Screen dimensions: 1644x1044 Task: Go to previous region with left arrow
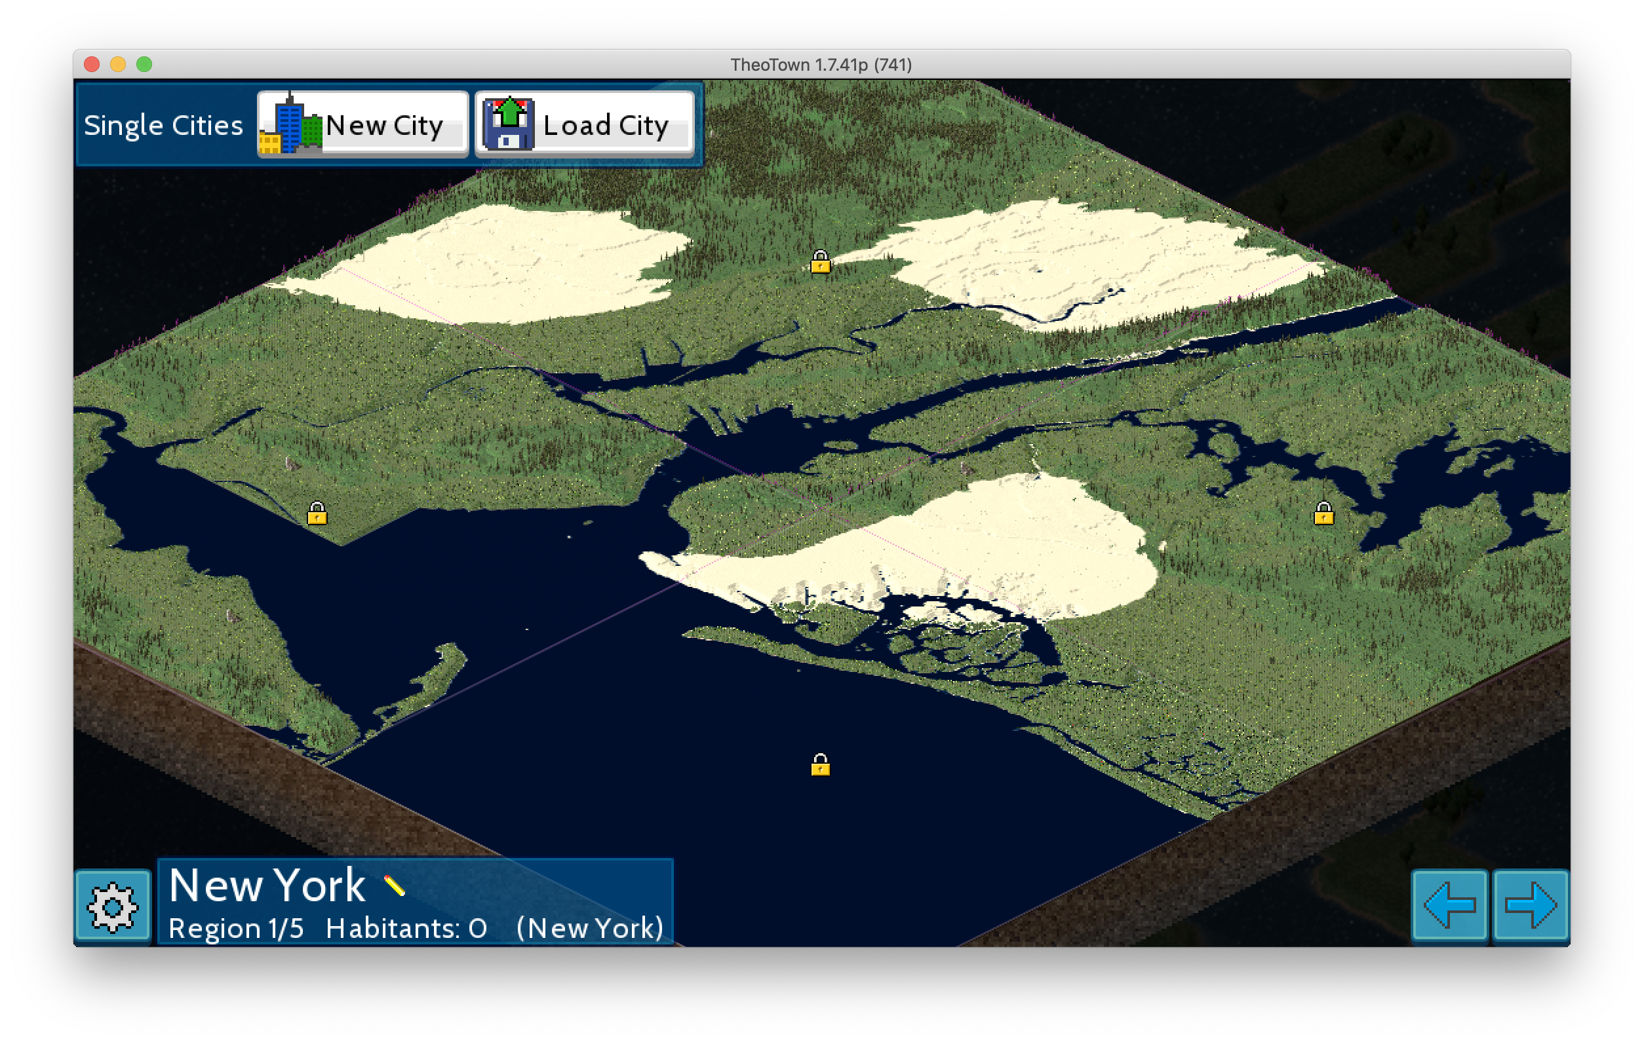(1449, 906)
